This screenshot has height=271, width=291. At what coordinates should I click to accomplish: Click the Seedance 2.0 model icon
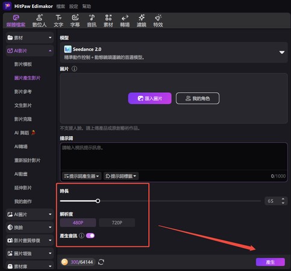pos(67,49)
